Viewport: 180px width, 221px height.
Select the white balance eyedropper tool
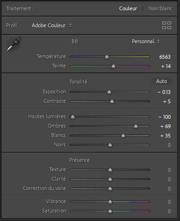click(14, 44)
